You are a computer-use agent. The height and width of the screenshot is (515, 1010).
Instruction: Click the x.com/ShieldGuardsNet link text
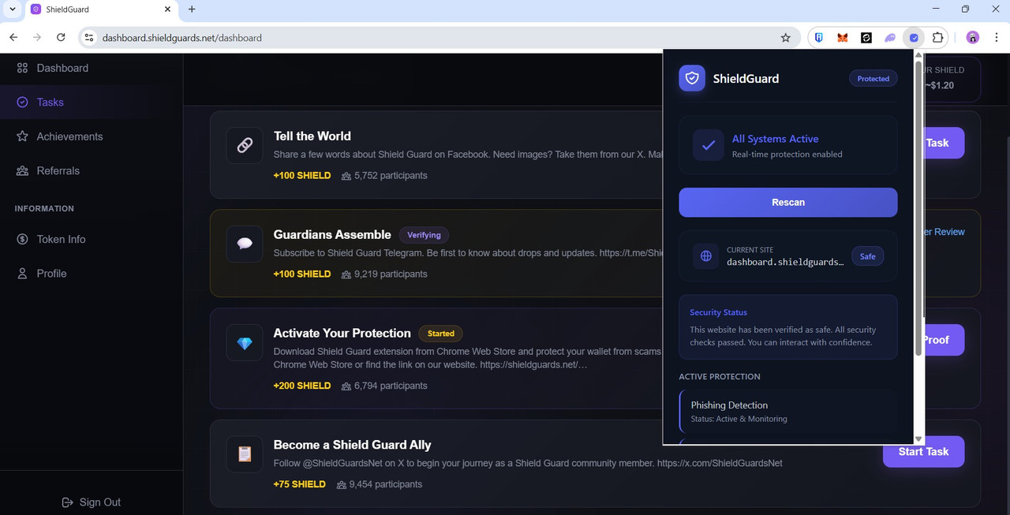click(720, 463)
